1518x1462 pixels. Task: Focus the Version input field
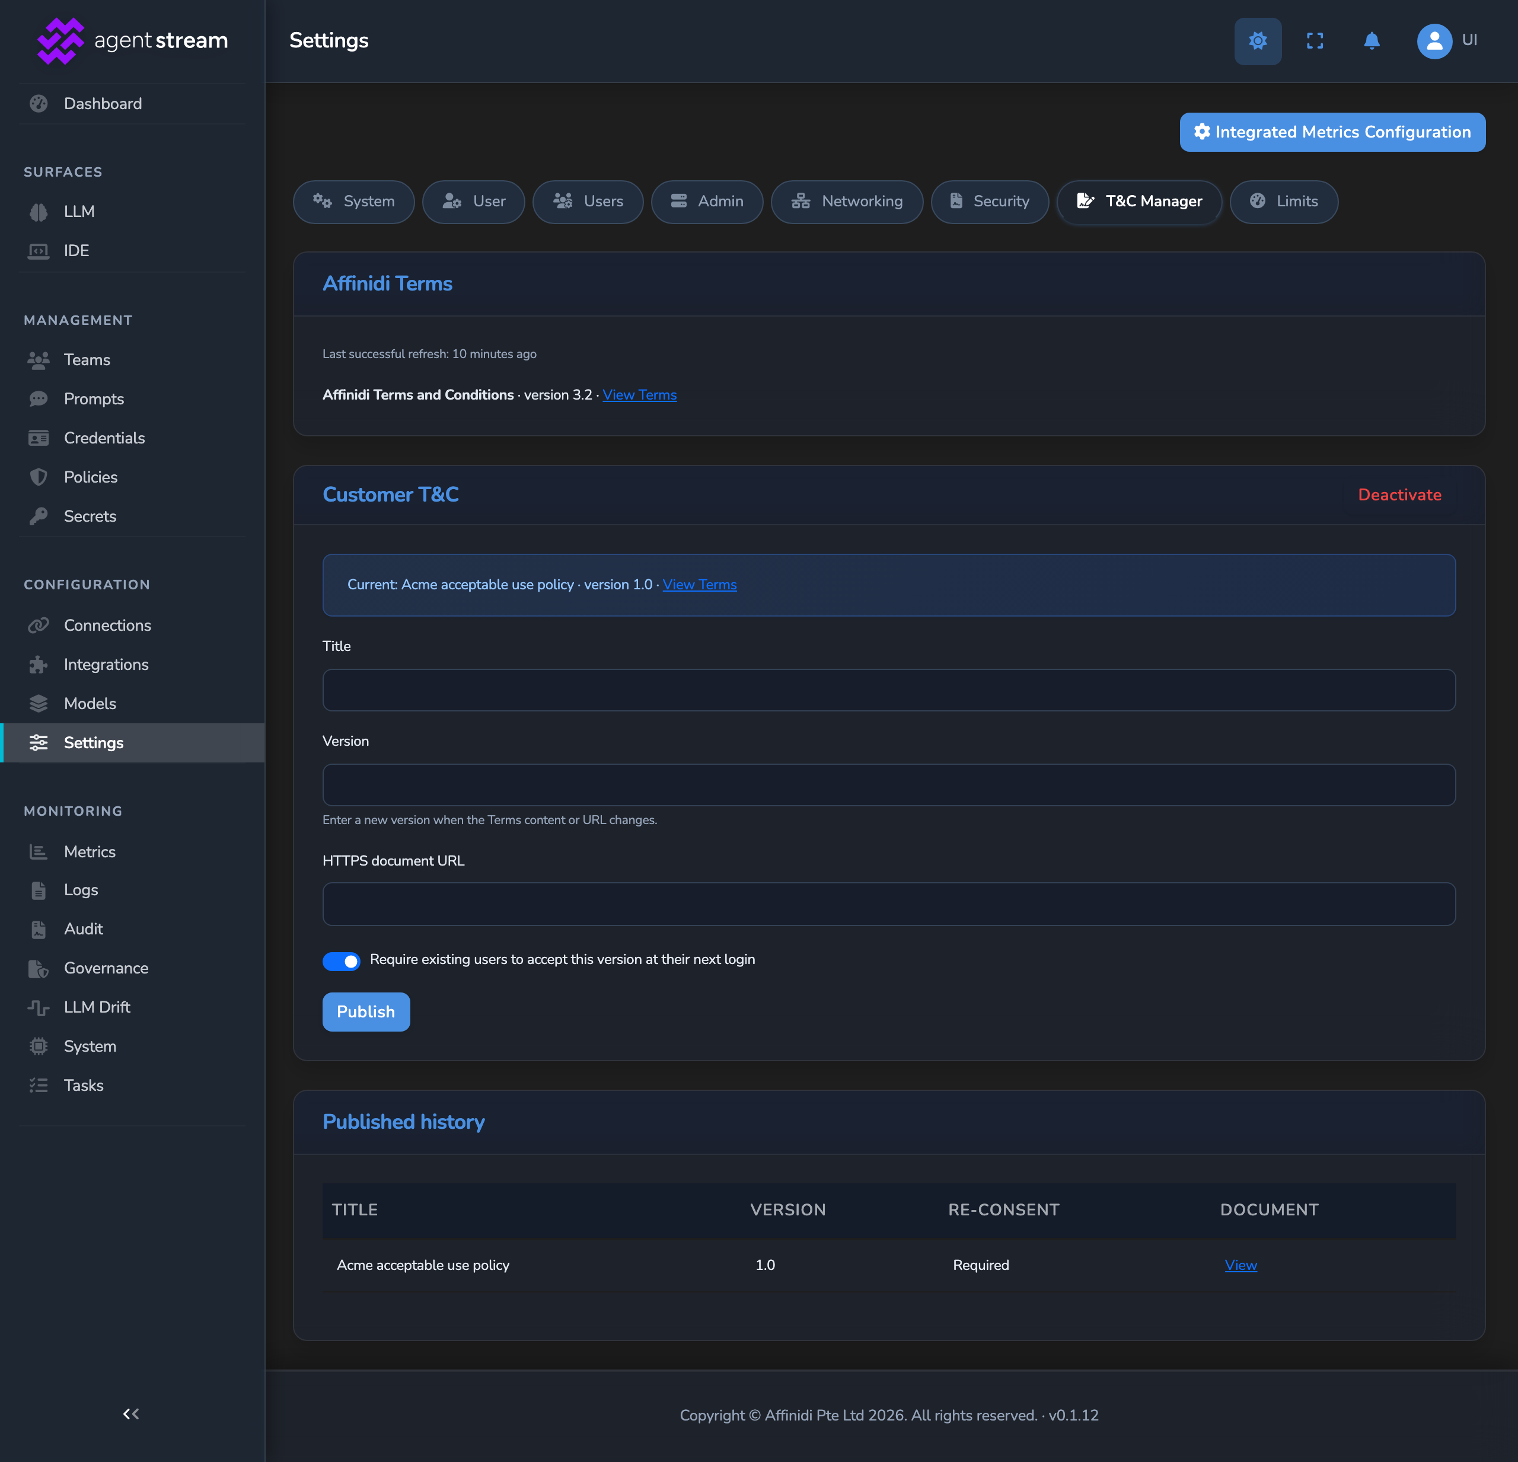[889, 784]
